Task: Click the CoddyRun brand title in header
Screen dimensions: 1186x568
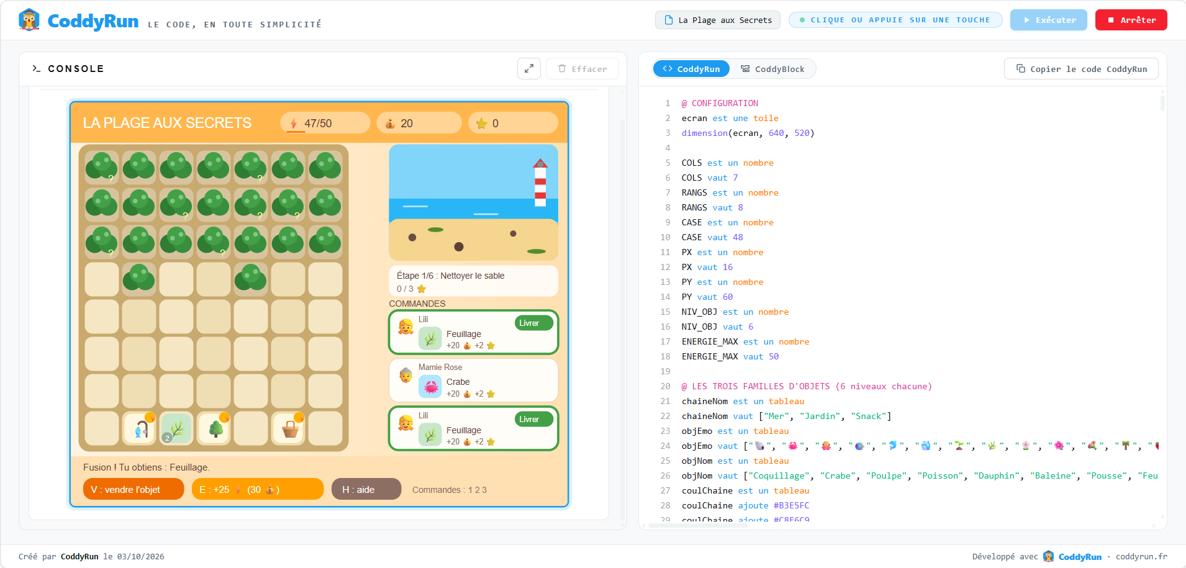Action: [93, 21]
